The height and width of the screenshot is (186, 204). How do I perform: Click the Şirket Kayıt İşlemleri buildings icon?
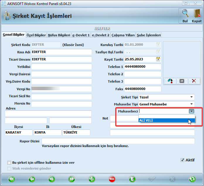(x=7, y=16)
